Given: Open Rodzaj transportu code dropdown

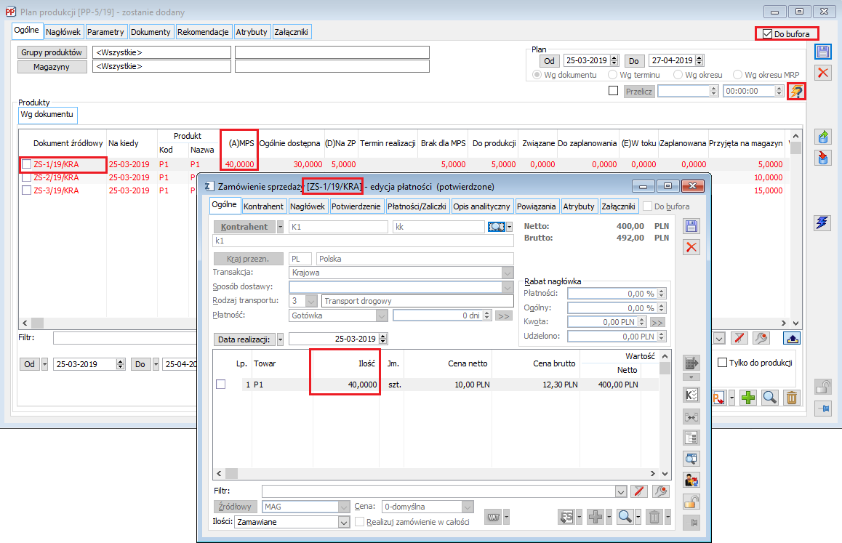Looking at the screenshot, I should (311, 302).
